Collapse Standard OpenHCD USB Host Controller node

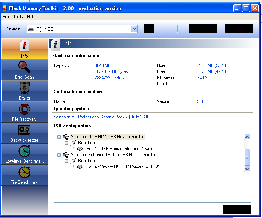(x=59, y=137)
